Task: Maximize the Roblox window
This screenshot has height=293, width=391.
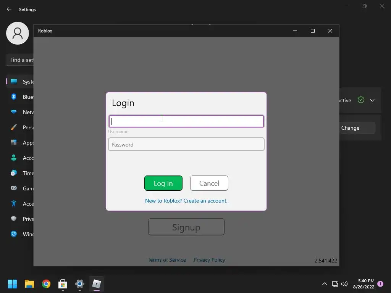Action: click(x=313, y=31)
